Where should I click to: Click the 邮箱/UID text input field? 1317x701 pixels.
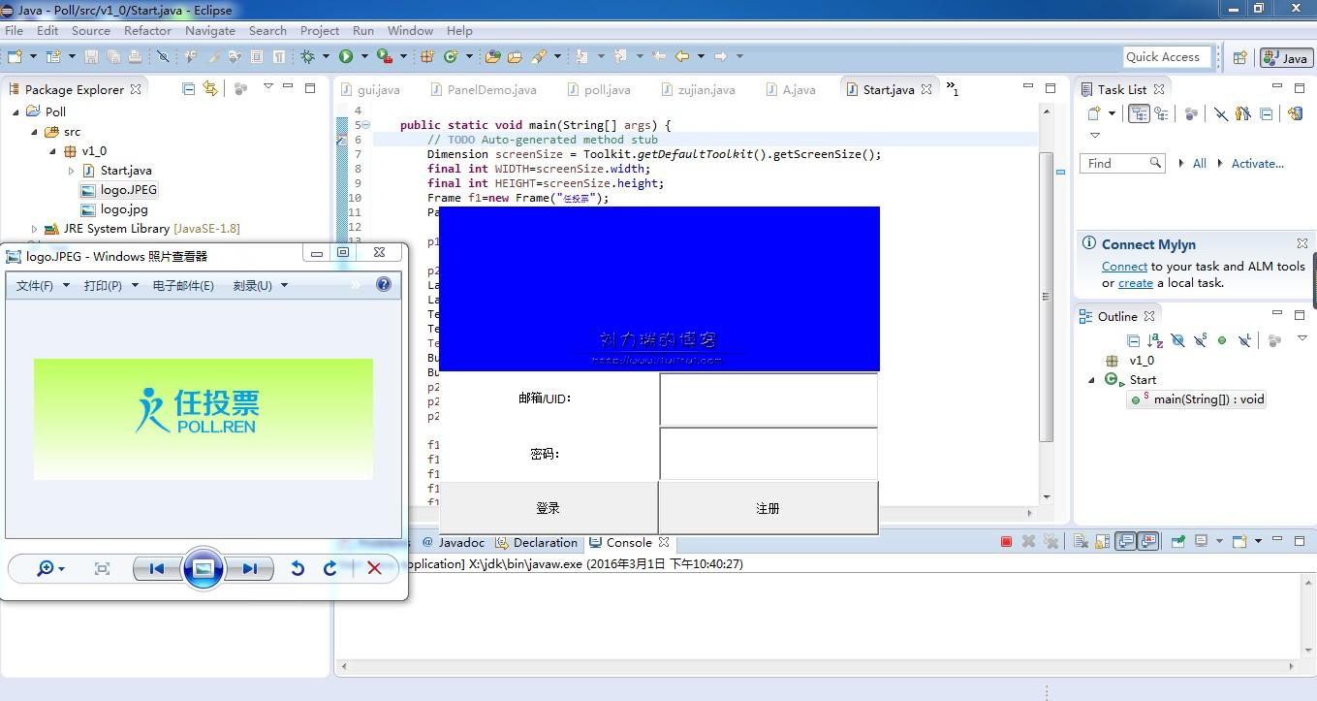coord(768,399)
